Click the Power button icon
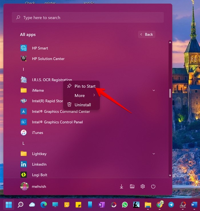 (x=153, y=186)
